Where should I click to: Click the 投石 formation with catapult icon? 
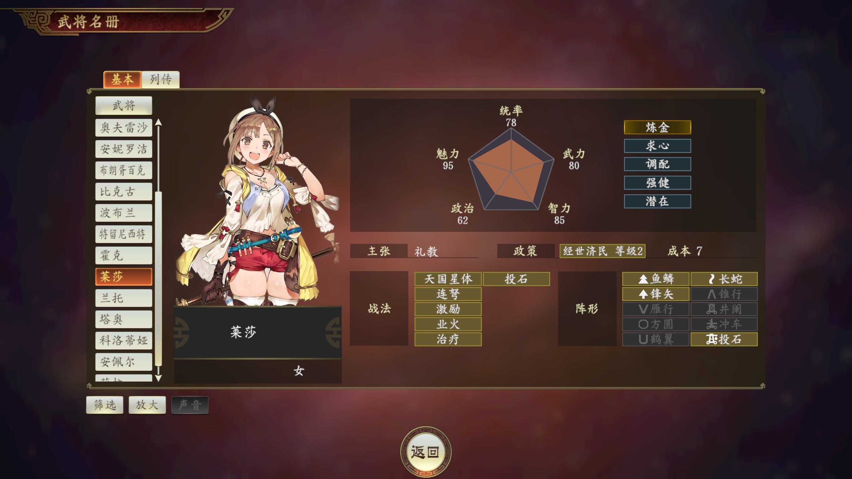click(724, 339)
